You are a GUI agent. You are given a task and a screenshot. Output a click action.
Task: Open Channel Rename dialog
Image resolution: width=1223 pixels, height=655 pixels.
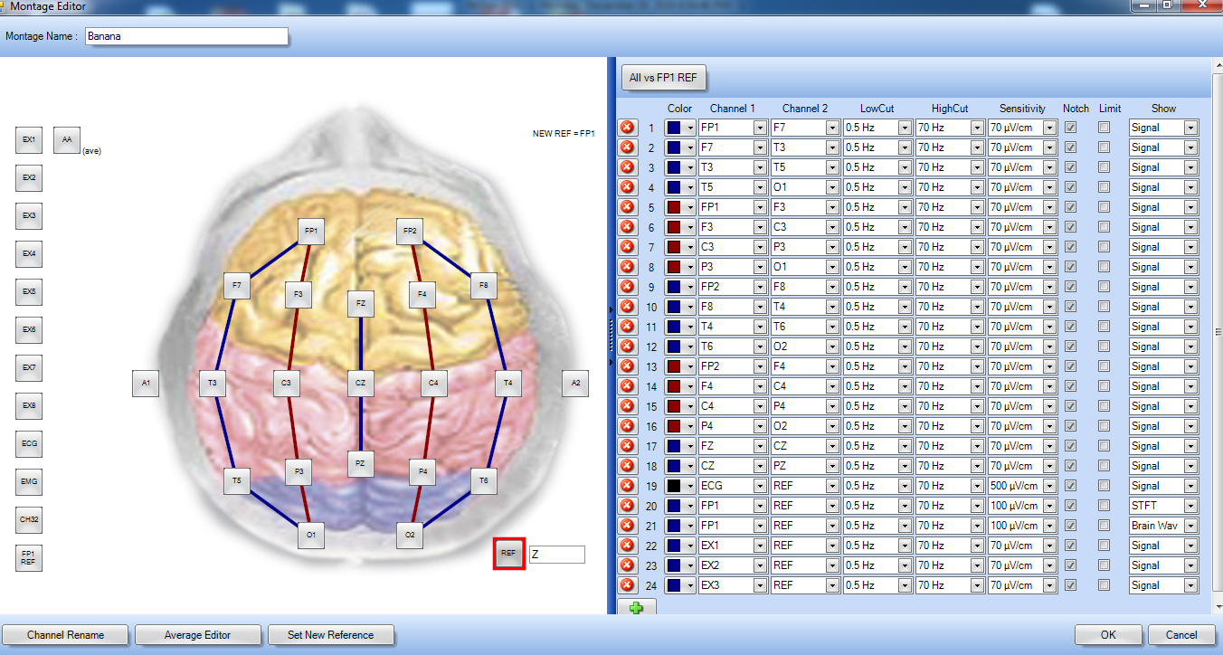65,635
